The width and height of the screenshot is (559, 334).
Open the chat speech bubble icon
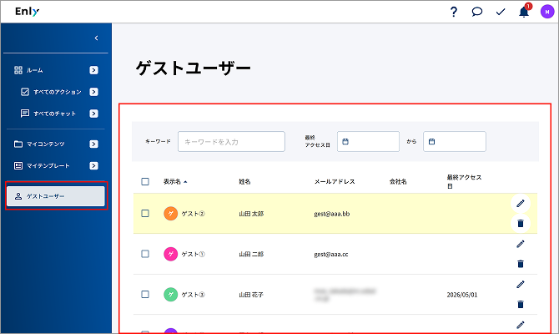476,12
